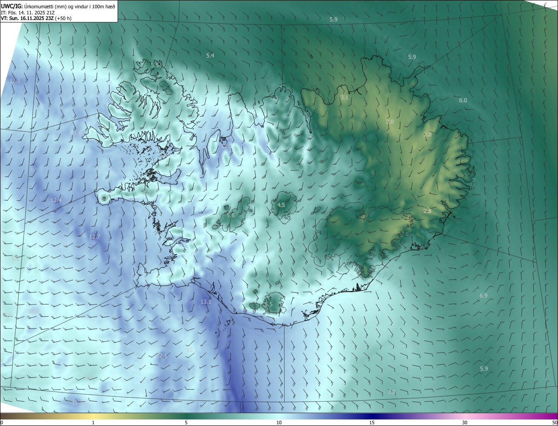
Task: Click the 10.1 value label over the sea
Action: tap(192, 350)
